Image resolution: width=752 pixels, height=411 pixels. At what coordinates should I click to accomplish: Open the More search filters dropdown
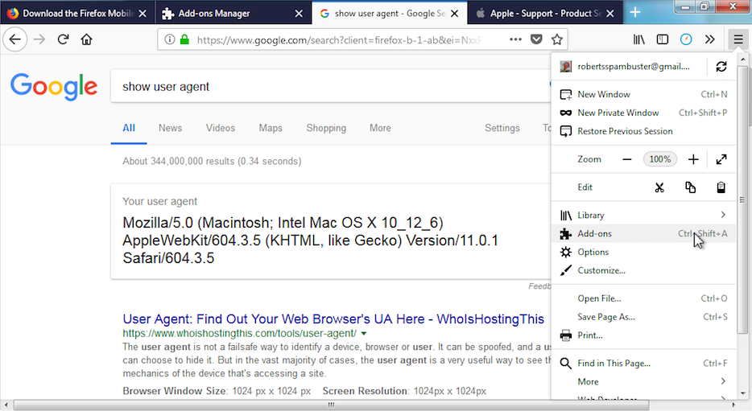pos(380,128)
